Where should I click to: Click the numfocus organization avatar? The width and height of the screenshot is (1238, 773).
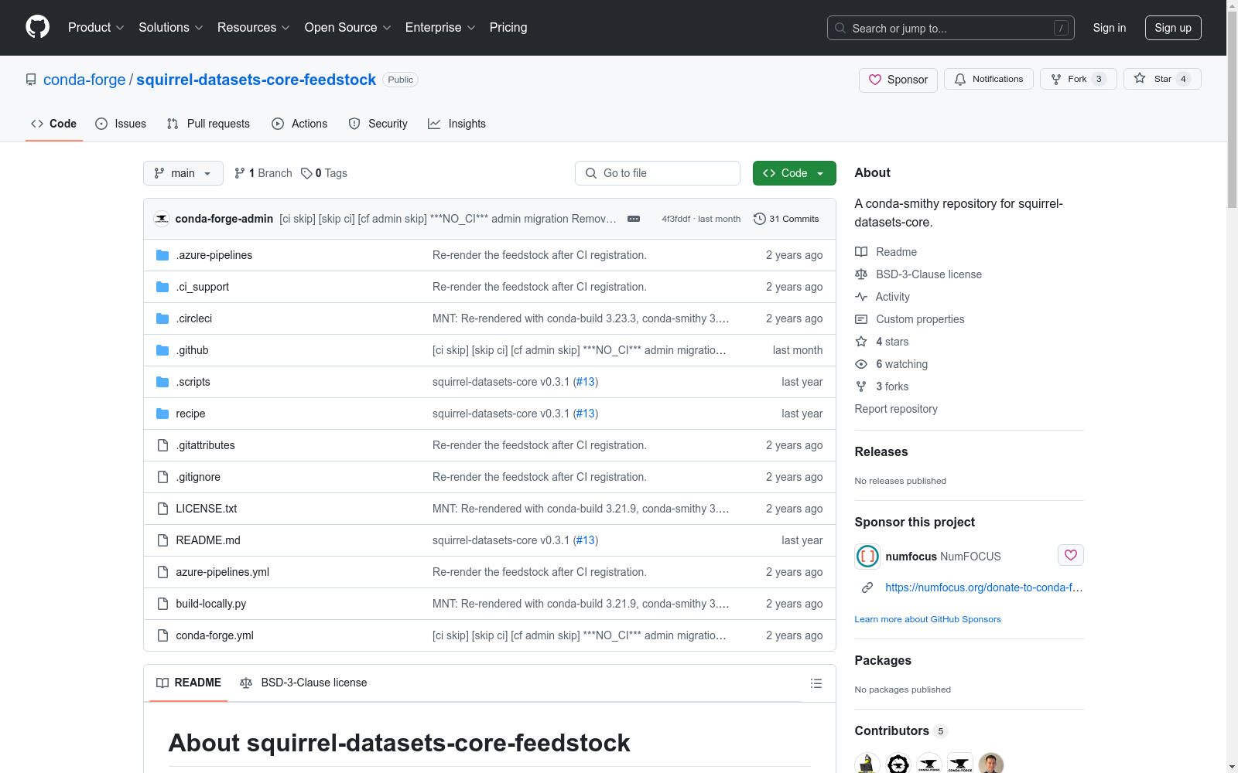tap(867, 556)
